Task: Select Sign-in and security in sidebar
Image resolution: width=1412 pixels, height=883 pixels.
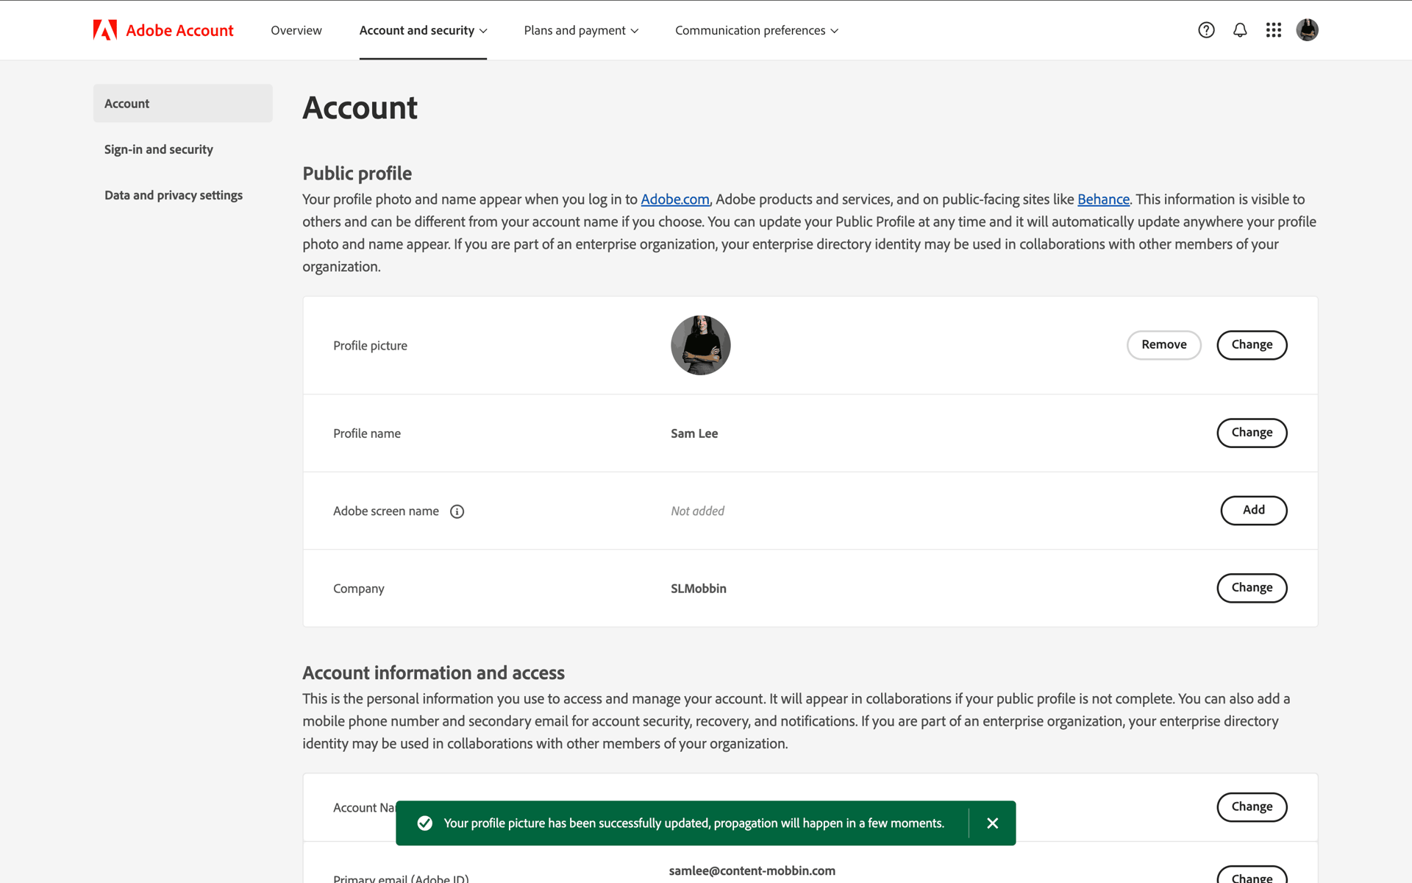Action: click(158, 149)
